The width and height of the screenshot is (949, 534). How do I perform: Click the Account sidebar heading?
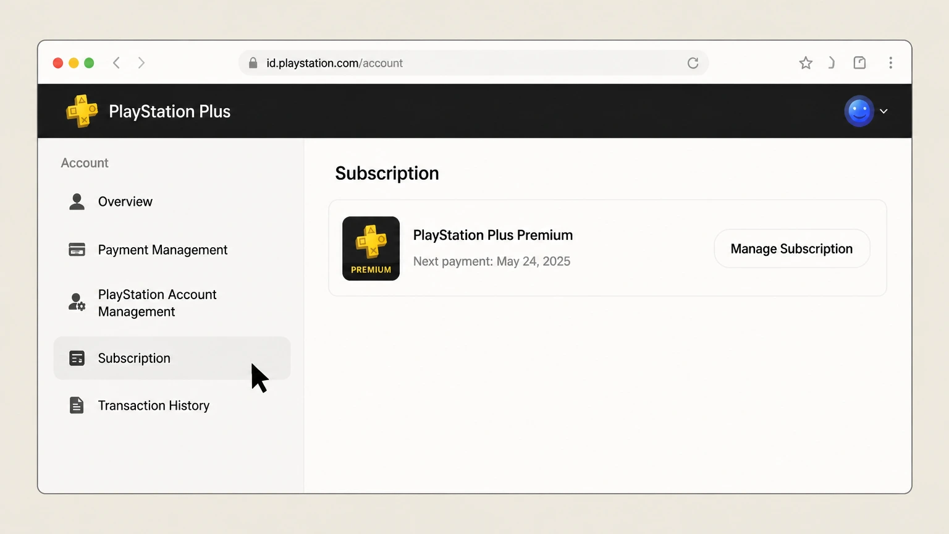85,163
